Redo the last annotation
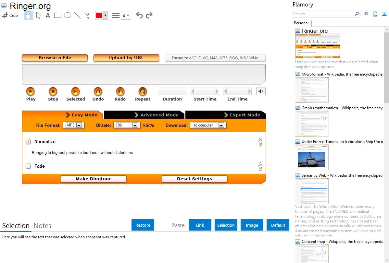This screenshot has height=263, width=389. click(x=149, y=15)
